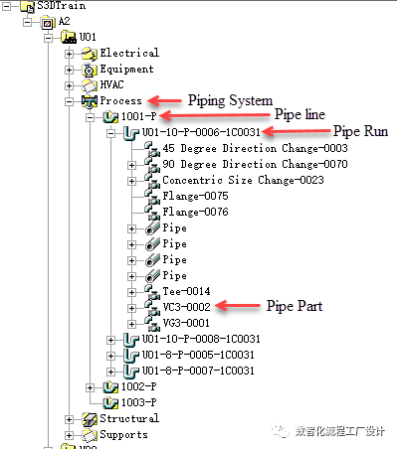Click the Structural system folder icon
The image size is (397, 449).
(90, 419)
